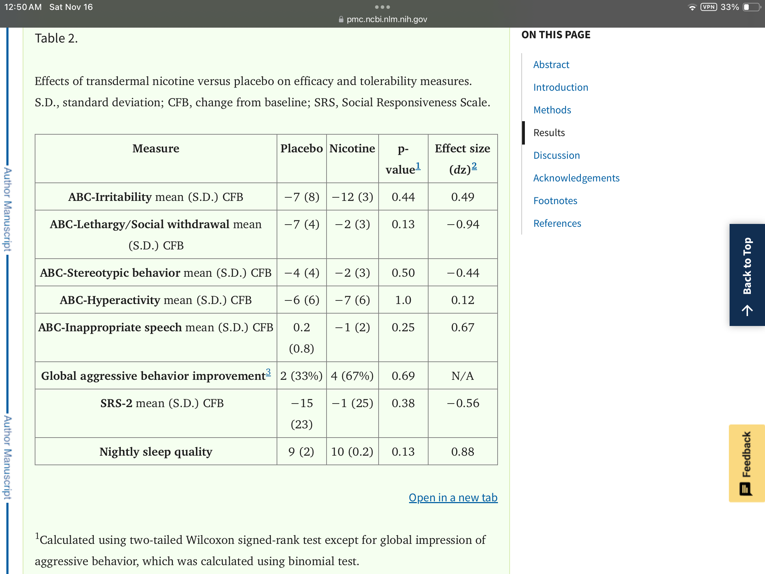Click the 'Table 2.' caption

[x=56, y=38]
